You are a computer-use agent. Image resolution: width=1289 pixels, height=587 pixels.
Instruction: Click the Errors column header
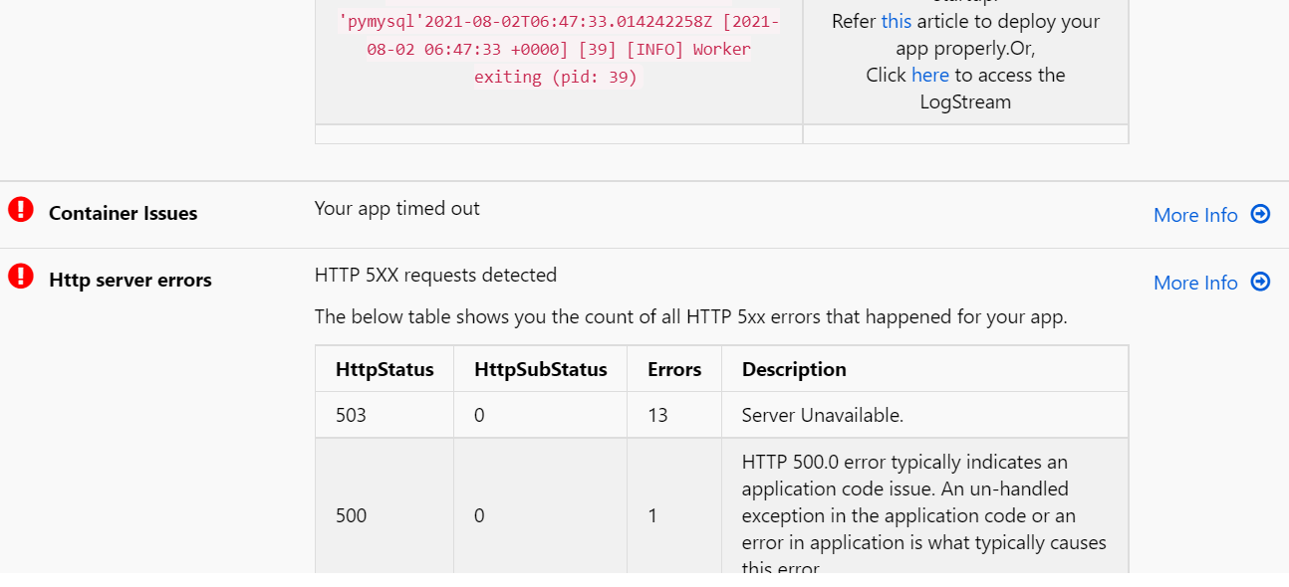[674, 369]
